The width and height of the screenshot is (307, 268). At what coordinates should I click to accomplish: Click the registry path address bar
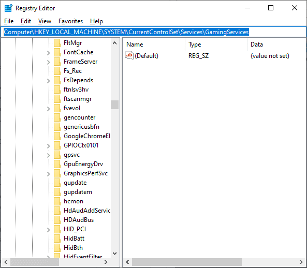153,32
